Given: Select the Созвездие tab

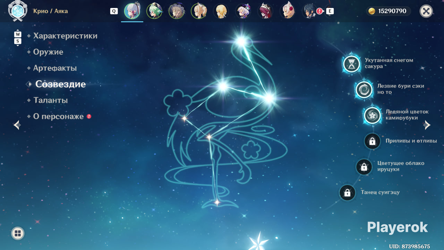Looking at the screenshot, I should click(x=60, y=84).
